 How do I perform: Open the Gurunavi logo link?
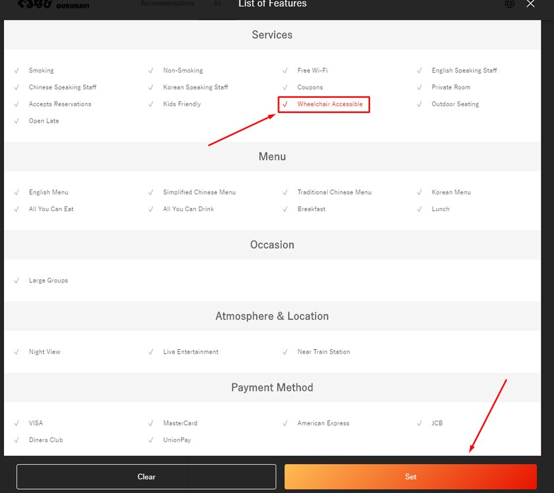(53, 5)
